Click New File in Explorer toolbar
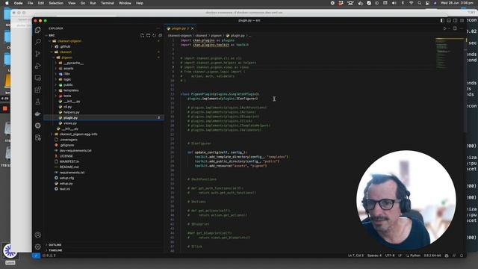This screenshot has width=478, height=269. pos(143,35)
